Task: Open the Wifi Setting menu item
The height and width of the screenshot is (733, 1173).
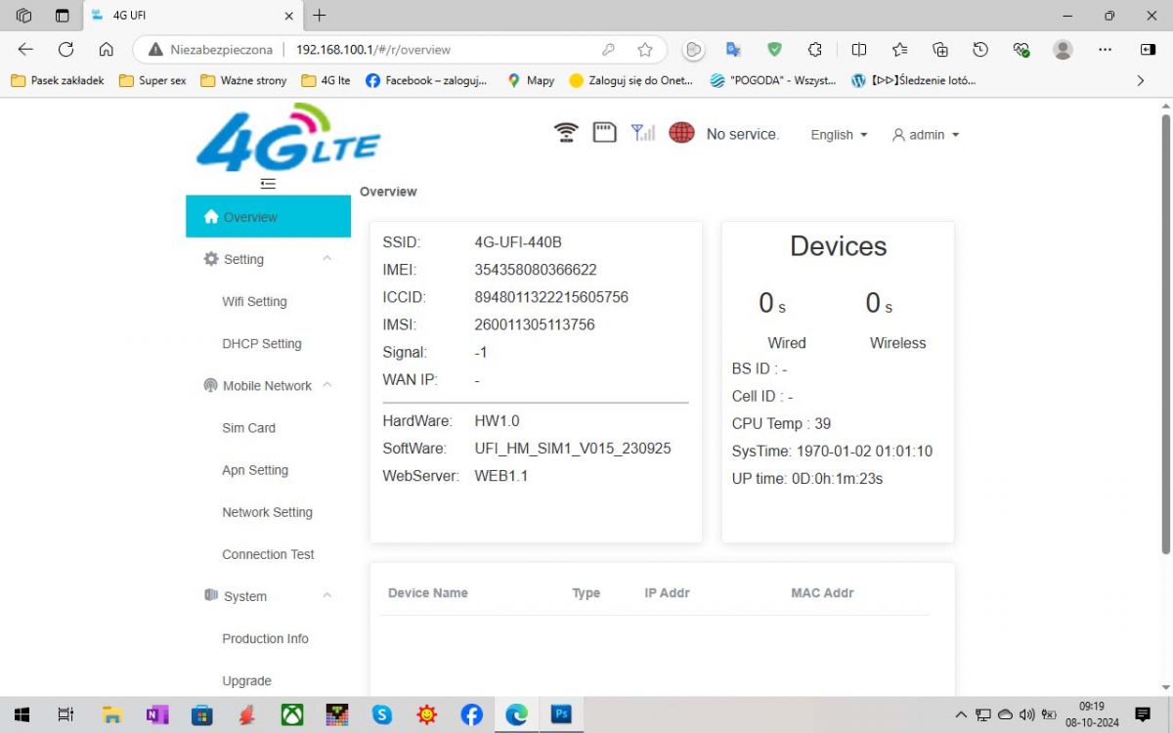Action: tap(254, 301)
